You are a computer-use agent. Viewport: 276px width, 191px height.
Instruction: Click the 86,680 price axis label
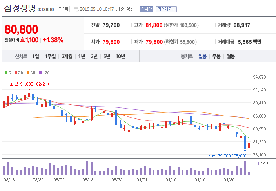point(260,116)
